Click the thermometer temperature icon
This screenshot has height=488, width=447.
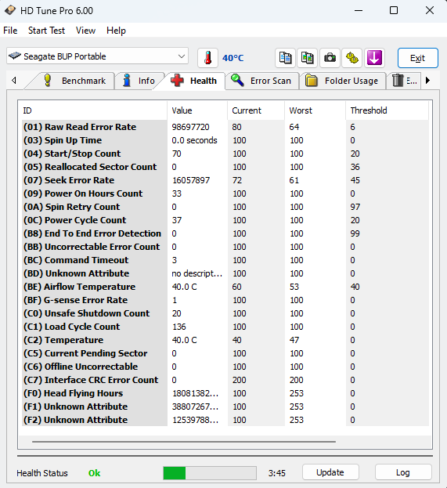(x=207, y=58)
